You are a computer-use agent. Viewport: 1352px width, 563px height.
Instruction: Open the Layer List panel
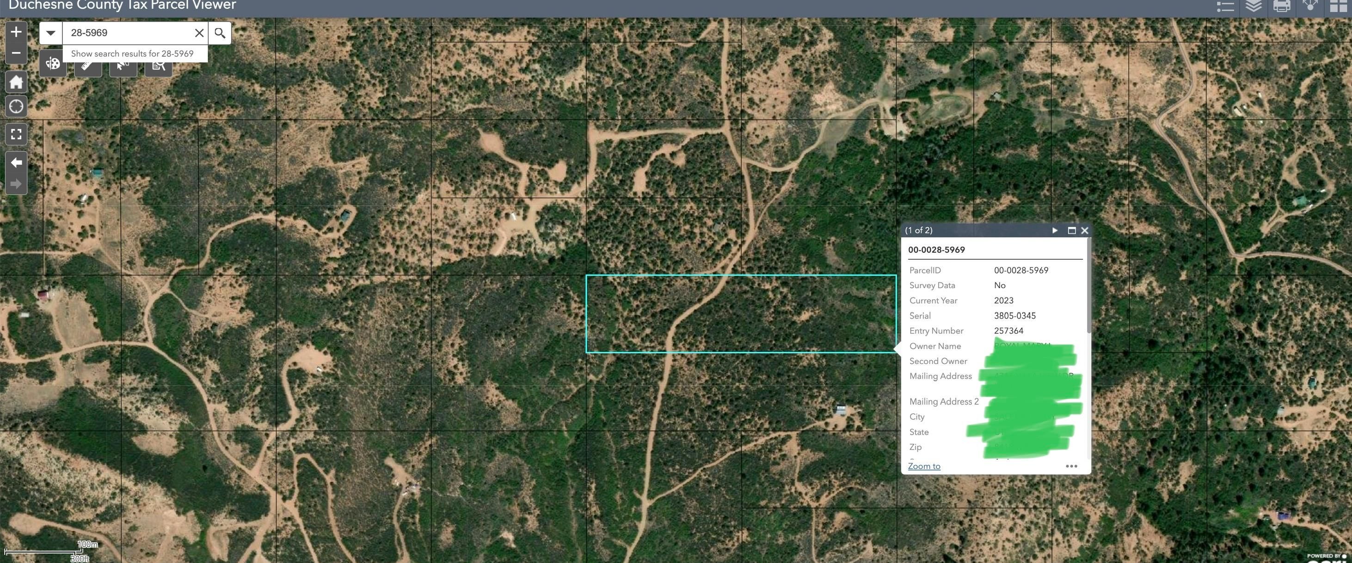coord(1254,6)
